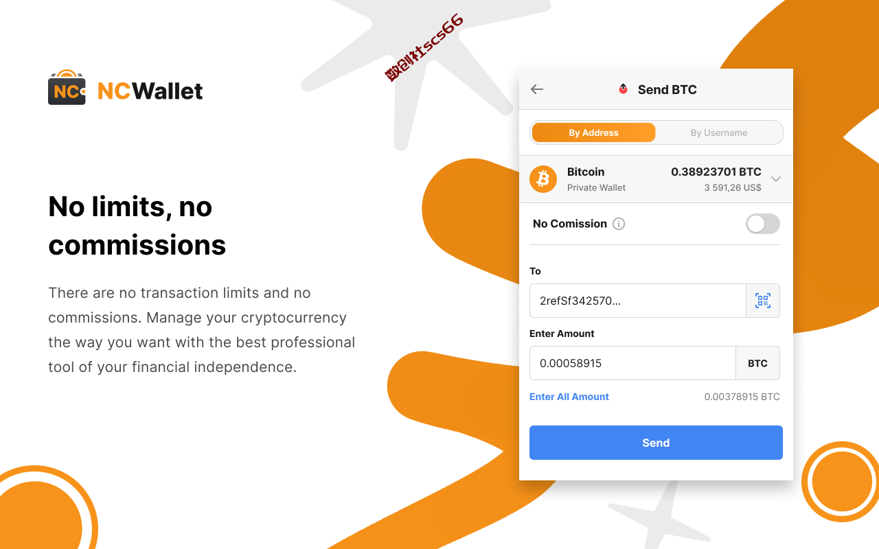Click the 0.00378915 BTC available amount
The image size is (879, 549).
coord(742,397)
